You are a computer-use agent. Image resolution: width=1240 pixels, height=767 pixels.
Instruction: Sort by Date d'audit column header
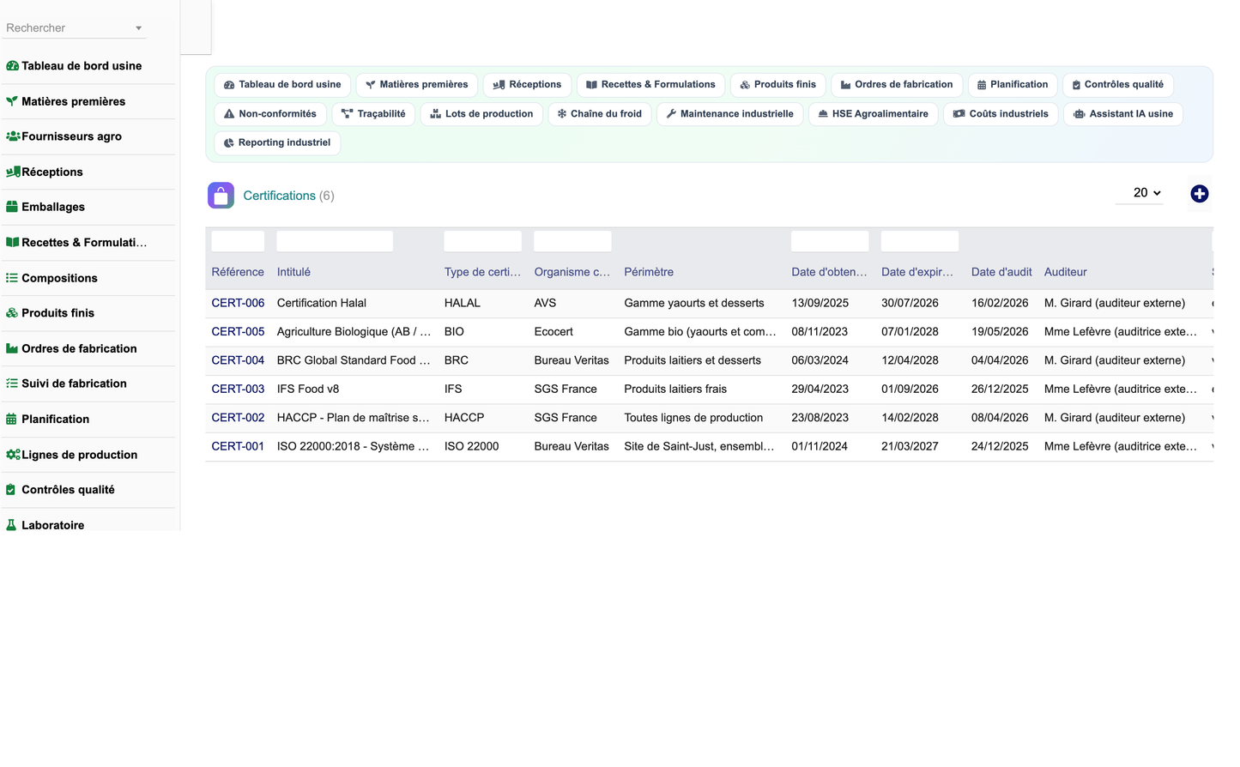tap(1001, 272)
